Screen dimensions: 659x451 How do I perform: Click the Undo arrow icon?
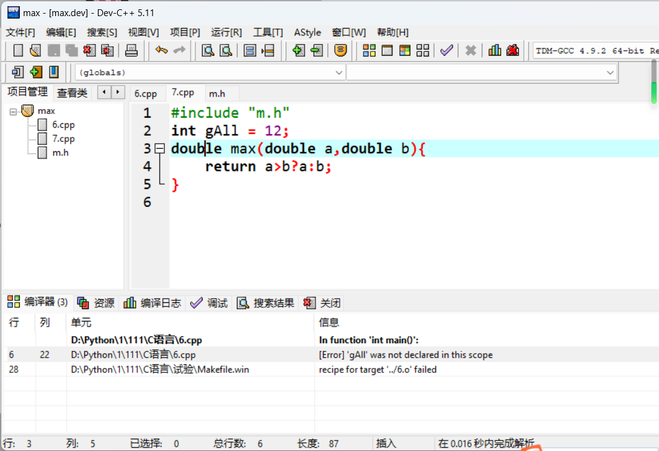pos(161,51)
